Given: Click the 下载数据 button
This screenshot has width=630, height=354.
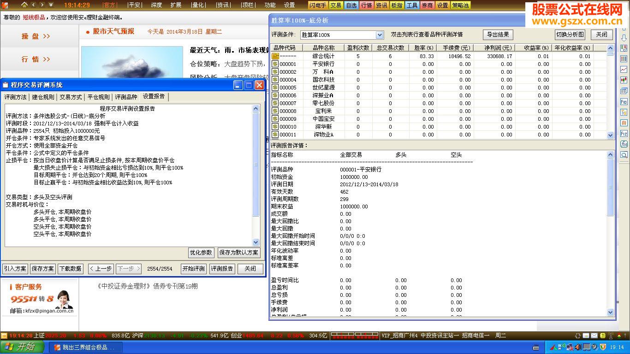Looking at the screenshot, I should click(x=71, y=269).
